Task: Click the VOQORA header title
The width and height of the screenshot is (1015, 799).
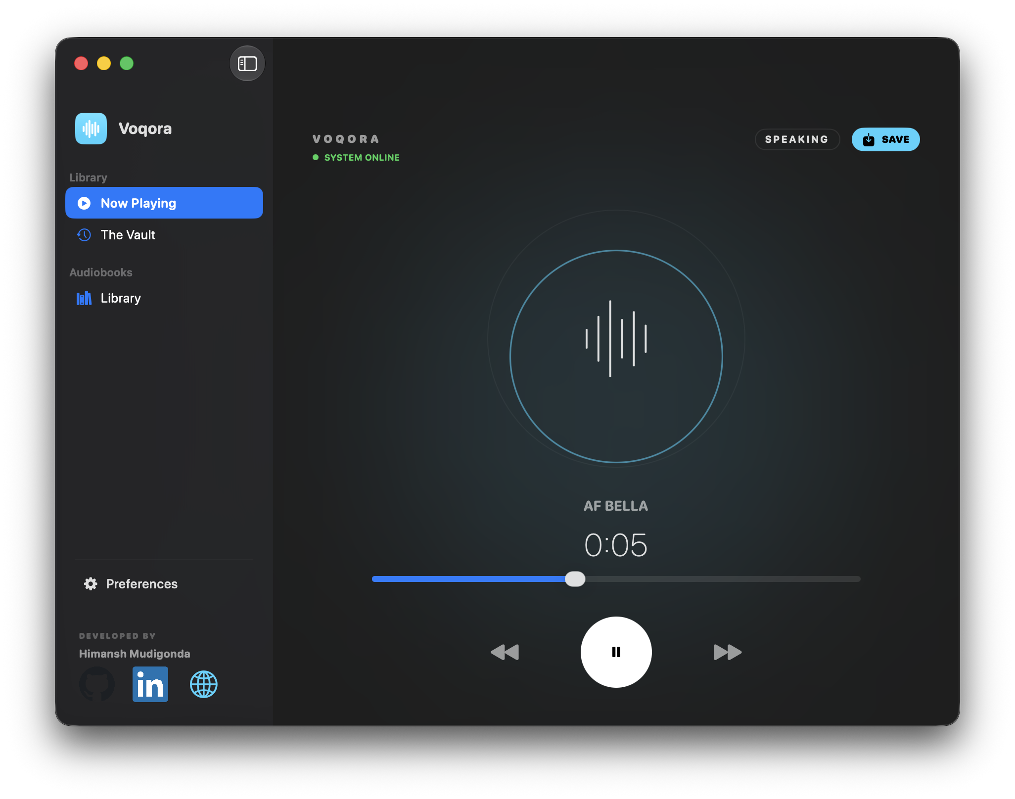Action: [x=346, y=139]
